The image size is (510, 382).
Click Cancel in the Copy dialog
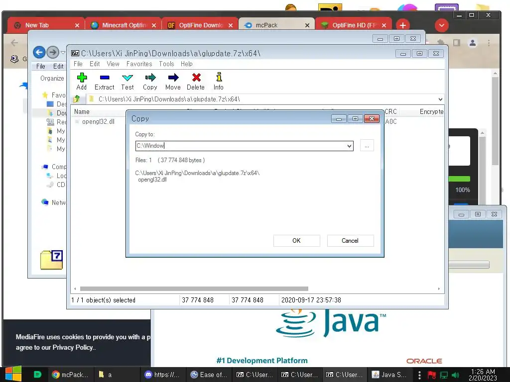(x=350, y=241)
